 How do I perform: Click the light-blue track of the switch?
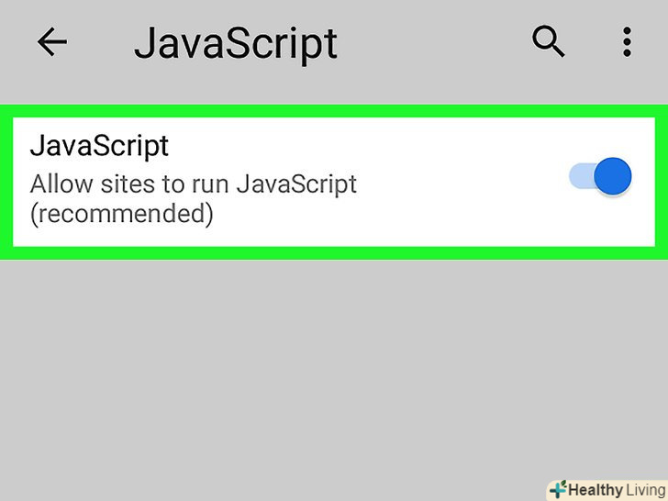click(581, 176)
